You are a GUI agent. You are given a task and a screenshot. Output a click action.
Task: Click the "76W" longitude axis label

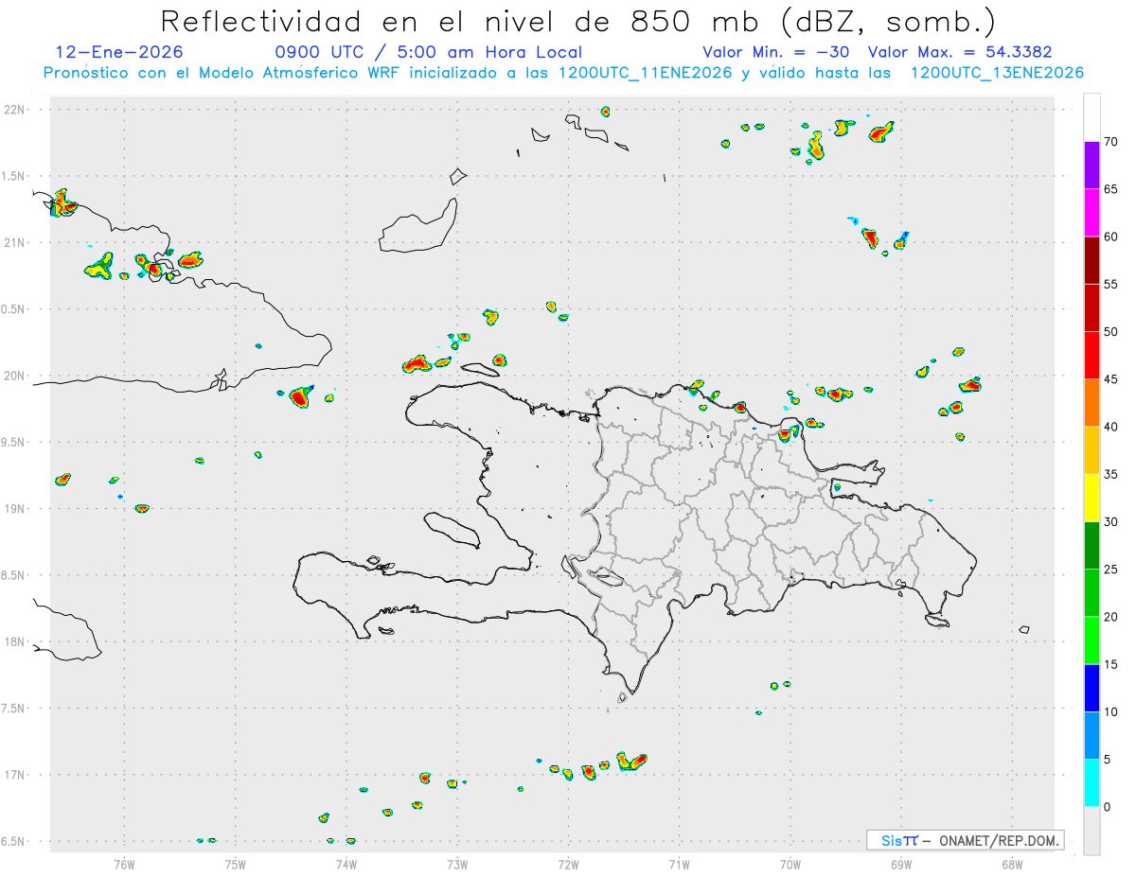[x=124, y=864]
